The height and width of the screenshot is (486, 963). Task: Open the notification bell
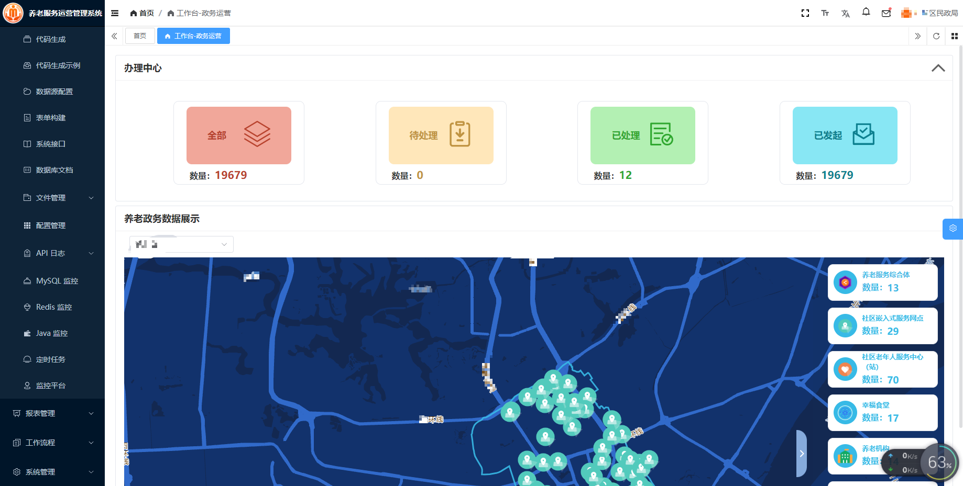point(866,12)
